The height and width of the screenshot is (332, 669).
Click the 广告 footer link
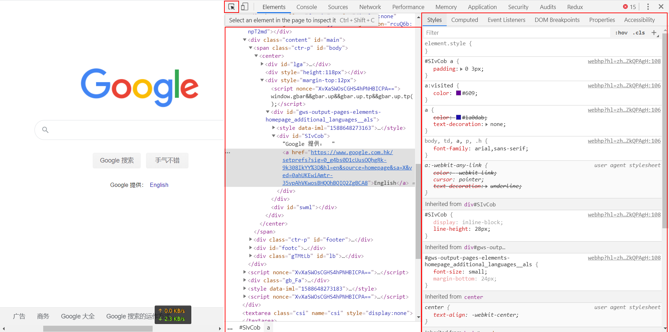pos(19,316)
